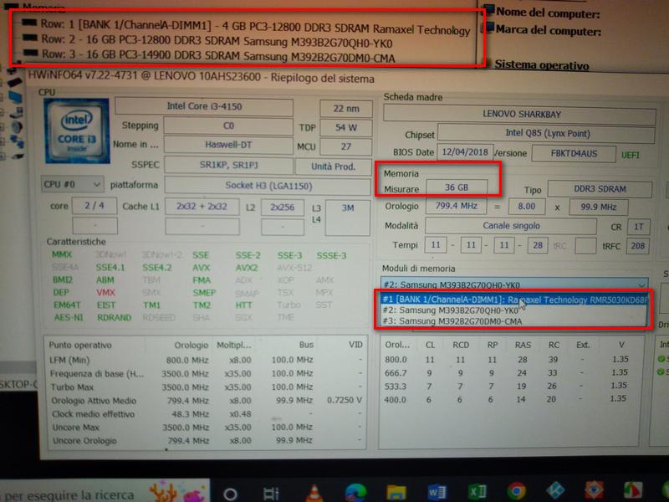
Task: Click the Sistema operativo heading
Action: coord(541,65)
